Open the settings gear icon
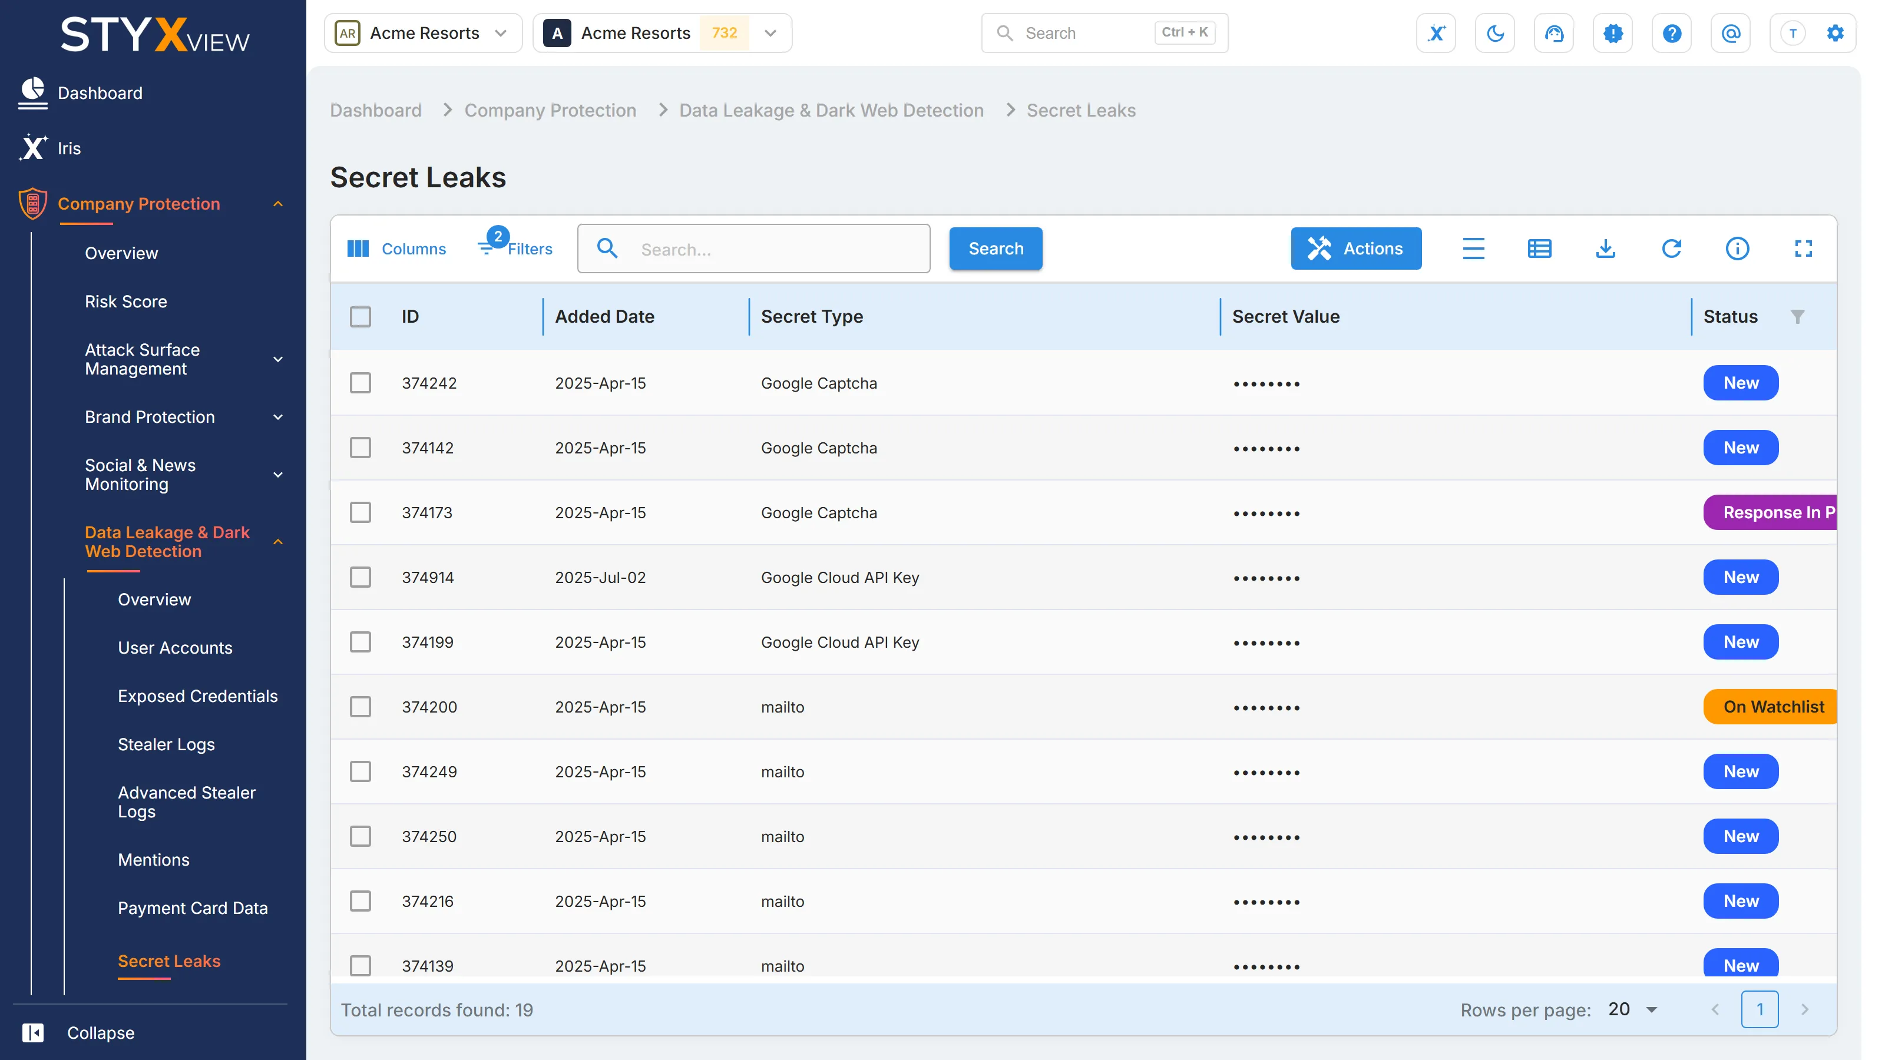Image resolution: width=1885 pixels, height=1060 pixels. tap(1834, 33)
